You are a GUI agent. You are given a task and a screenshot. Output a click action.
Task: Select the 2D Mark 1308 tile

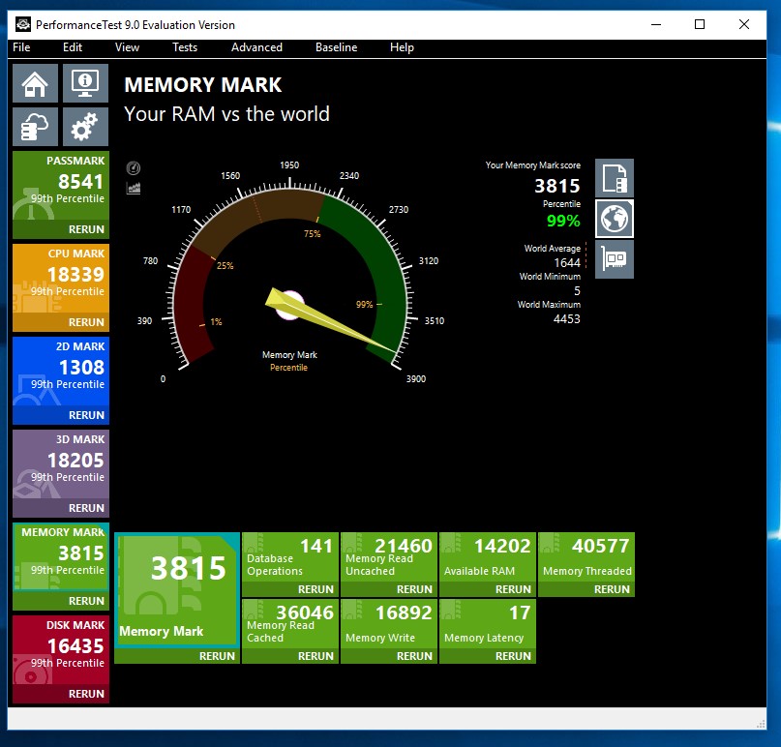point(61,371)
